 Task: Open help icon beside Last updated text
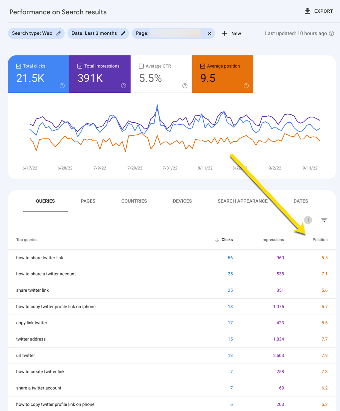[x=331, y=33]
